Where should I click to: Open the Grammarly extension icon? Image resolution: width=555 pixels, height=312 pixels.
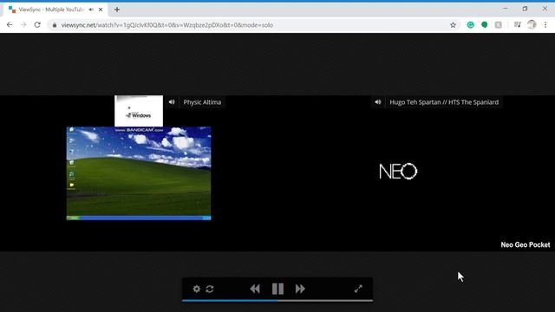click(470, 25)
